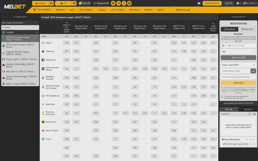258x161 pixels.
Task: Click the bet slip share arrow icon
Action: tap(250, 114)
